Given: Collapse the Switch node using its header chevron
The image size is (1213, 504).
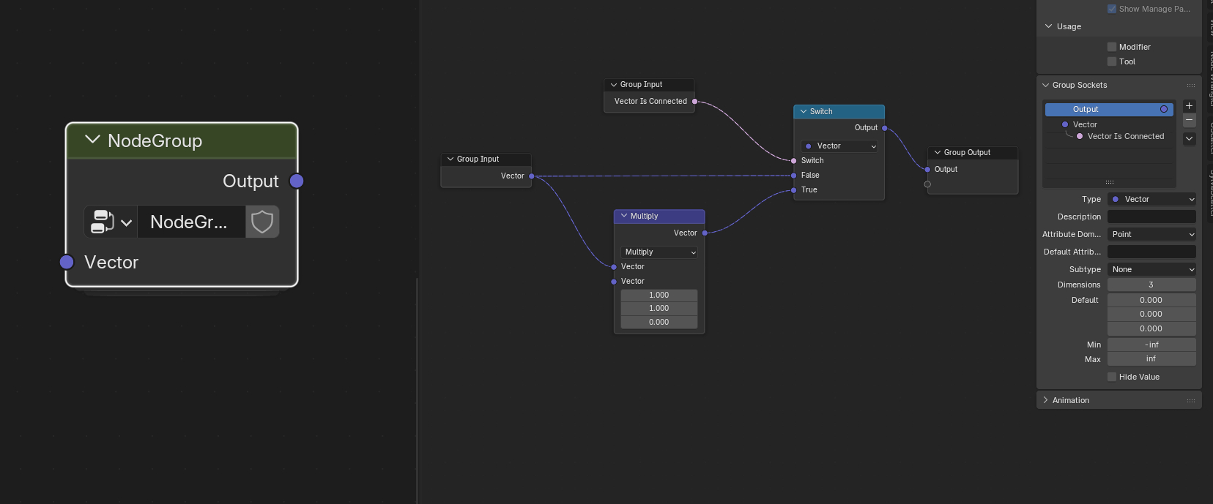Looking at the screenshot, I should click(804, 111).
